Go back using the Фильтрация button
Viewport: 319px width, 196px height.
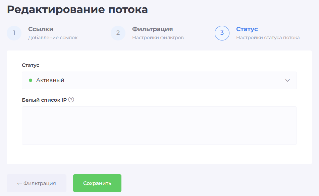point(36,183)
